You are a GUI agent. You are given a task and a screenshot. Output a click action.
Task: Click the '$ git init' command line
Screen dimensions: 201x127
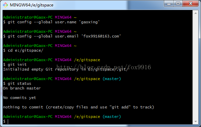(15, 65)
